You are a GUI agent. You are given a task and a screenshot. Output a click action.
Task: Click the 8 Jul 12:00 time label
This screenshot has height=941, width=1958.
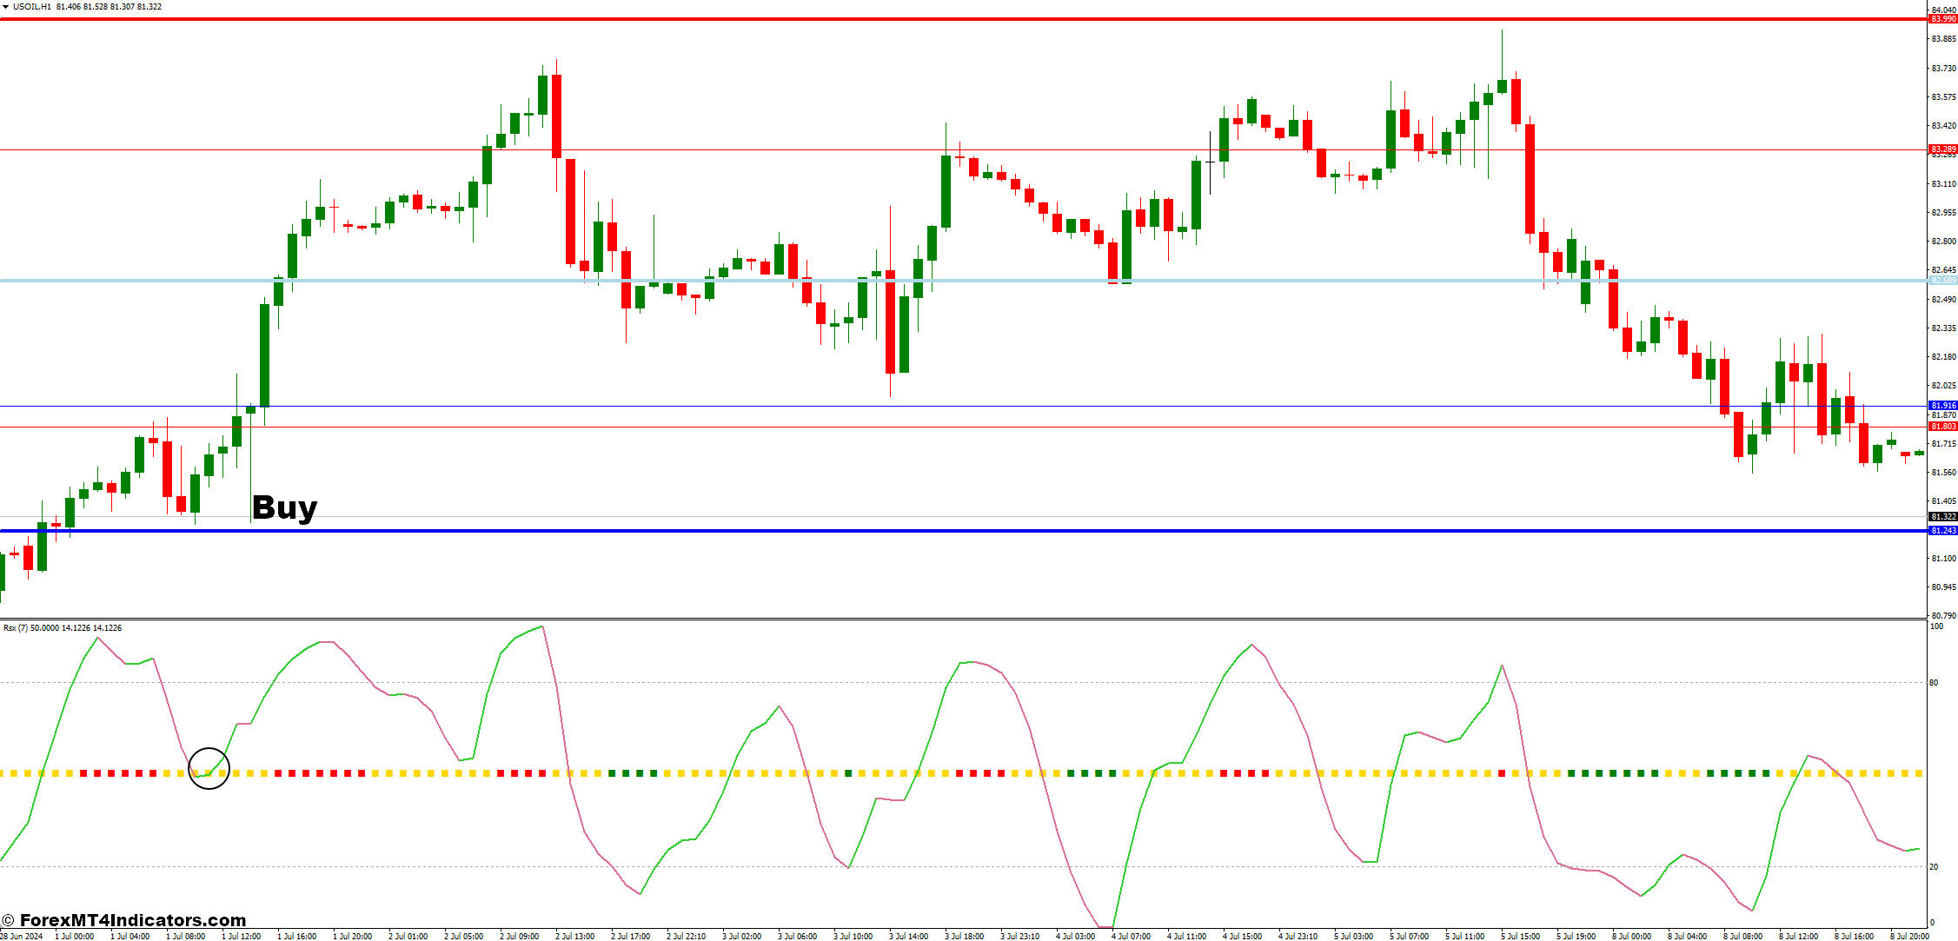click(x=1799, y=936)
